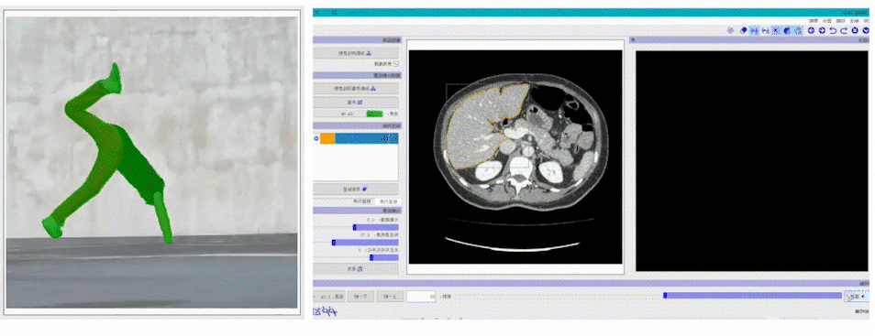Click the diamond-shaped icon in the toolbar

tap(730, 30)
